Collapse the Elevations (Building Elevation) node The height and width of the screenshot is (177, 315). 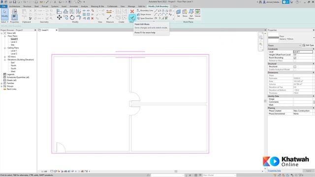pyautogui.click(x=5, y=60)
